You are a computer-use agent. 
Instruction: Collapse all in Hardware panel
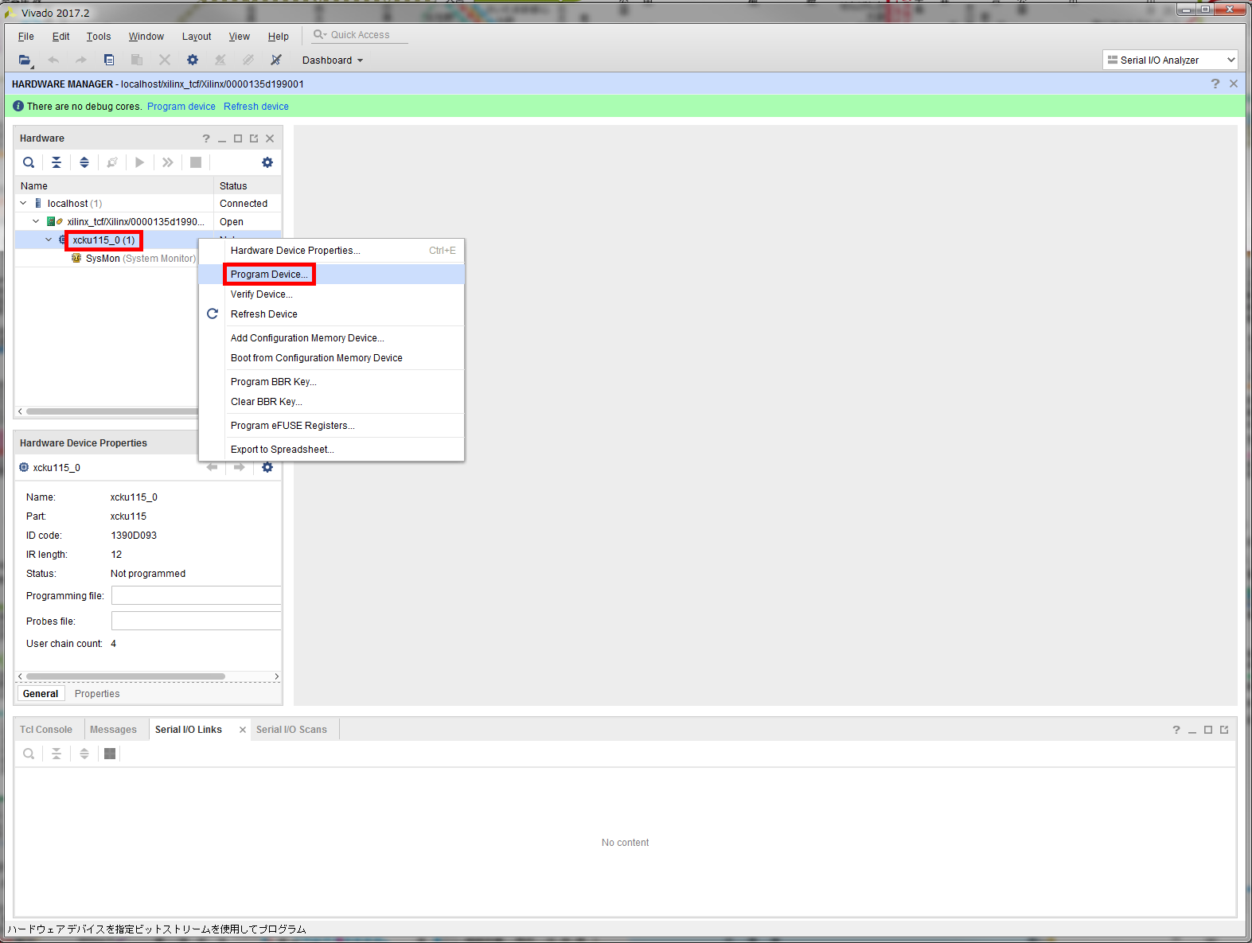point(57,162)
